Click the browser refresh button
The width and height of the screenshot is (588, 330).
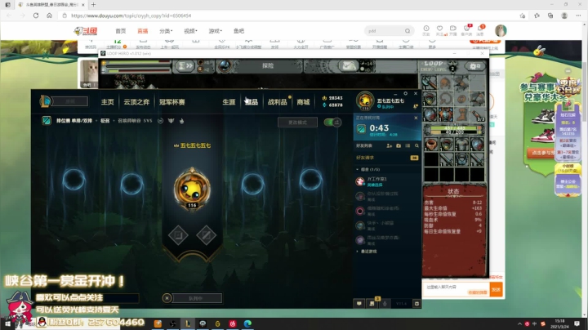click(36, 16)
